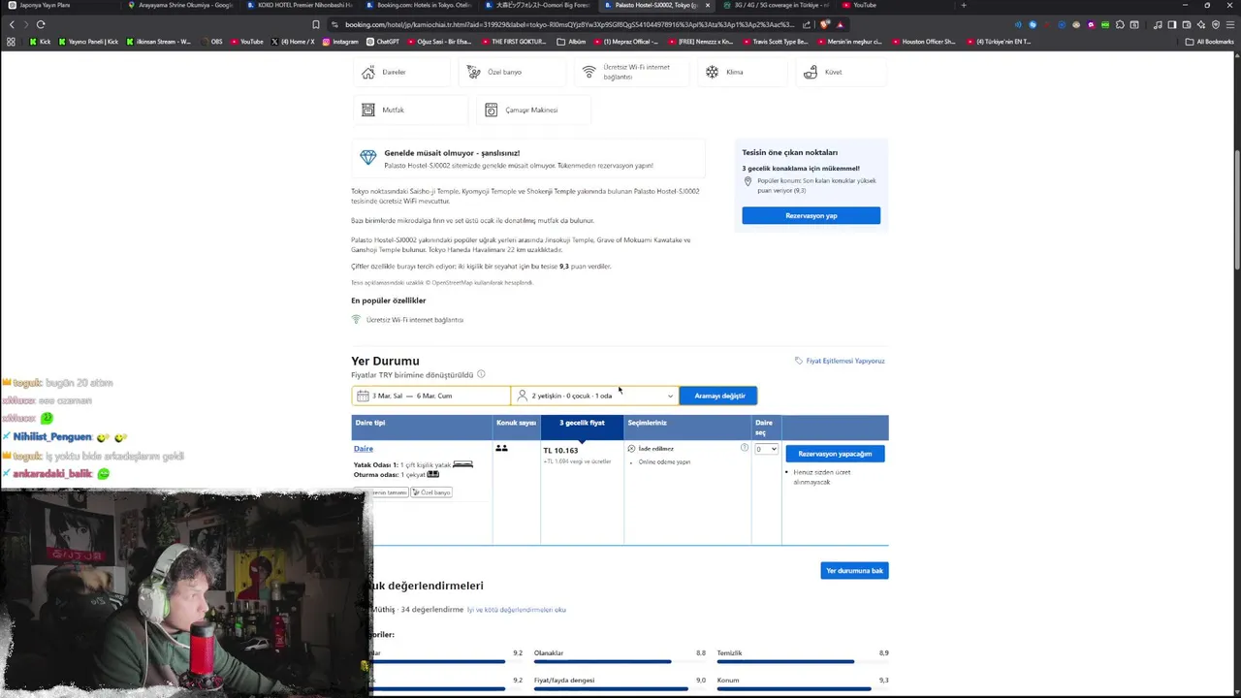Image resolution: width=1241 pixels, height=698 pixels.
Task: Open the extensions puzzle icon
Action: pyautogui.click(x=1121, y=24)
